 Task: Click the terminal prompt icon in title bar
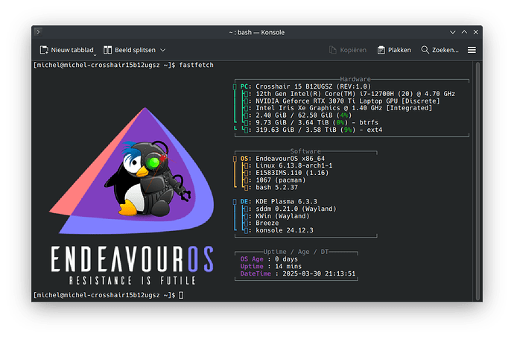coord(38,32)
